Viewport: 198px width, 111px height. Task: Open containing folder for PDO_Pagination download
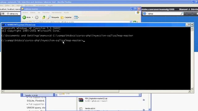coord(144,100)
